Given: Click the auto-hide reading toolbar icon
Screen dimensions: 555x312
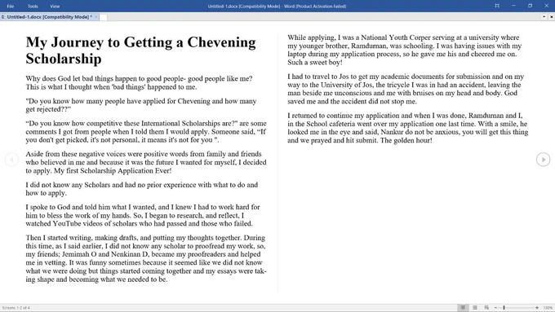Looking at the screenshot, I should tap(497, 6).
